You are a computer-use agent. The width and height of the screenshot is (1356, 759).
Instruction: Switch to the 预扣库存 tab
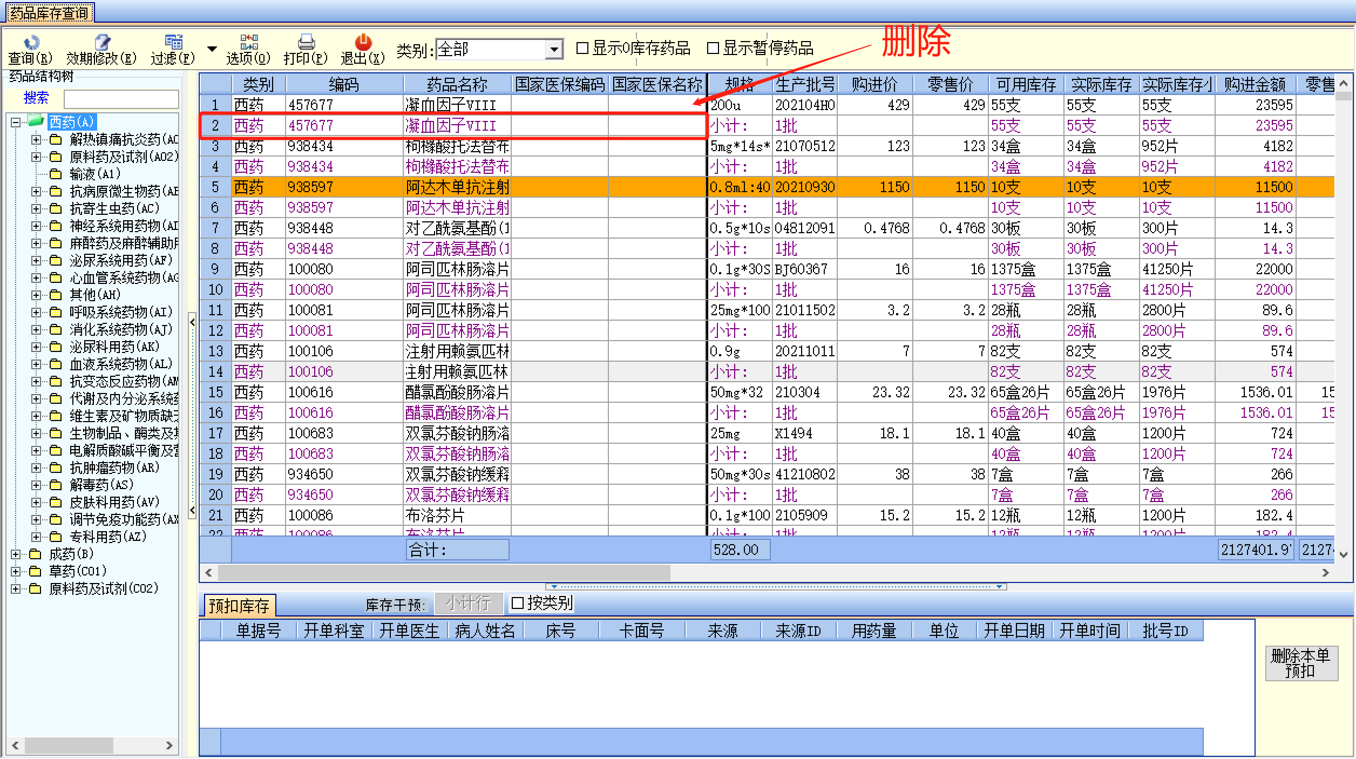[239, 606]
